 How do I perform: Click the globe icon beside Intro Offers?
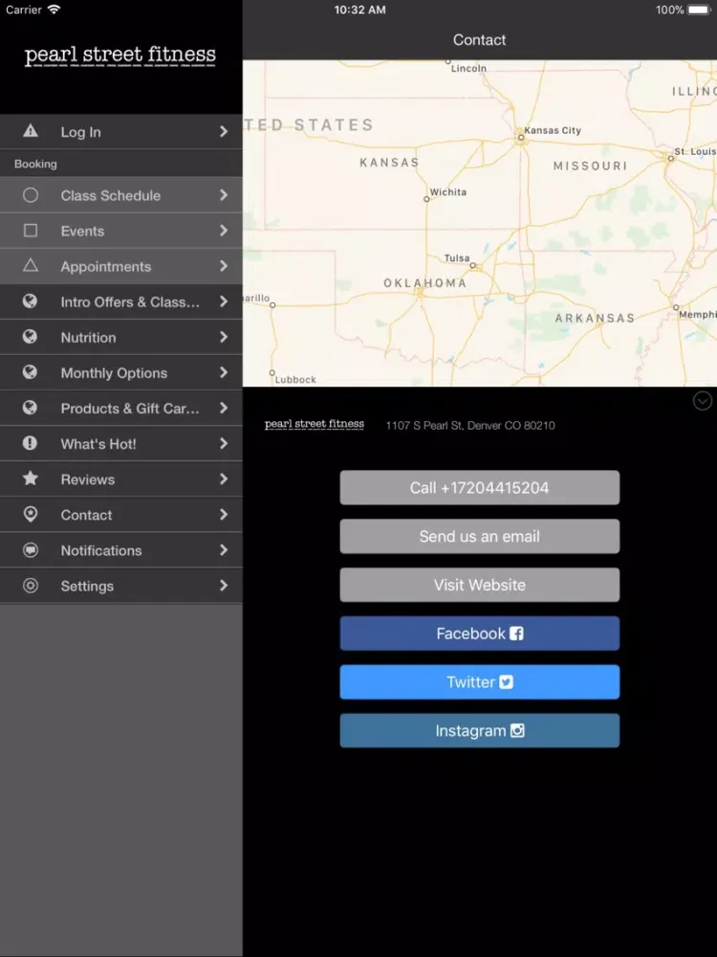point(30,300)
